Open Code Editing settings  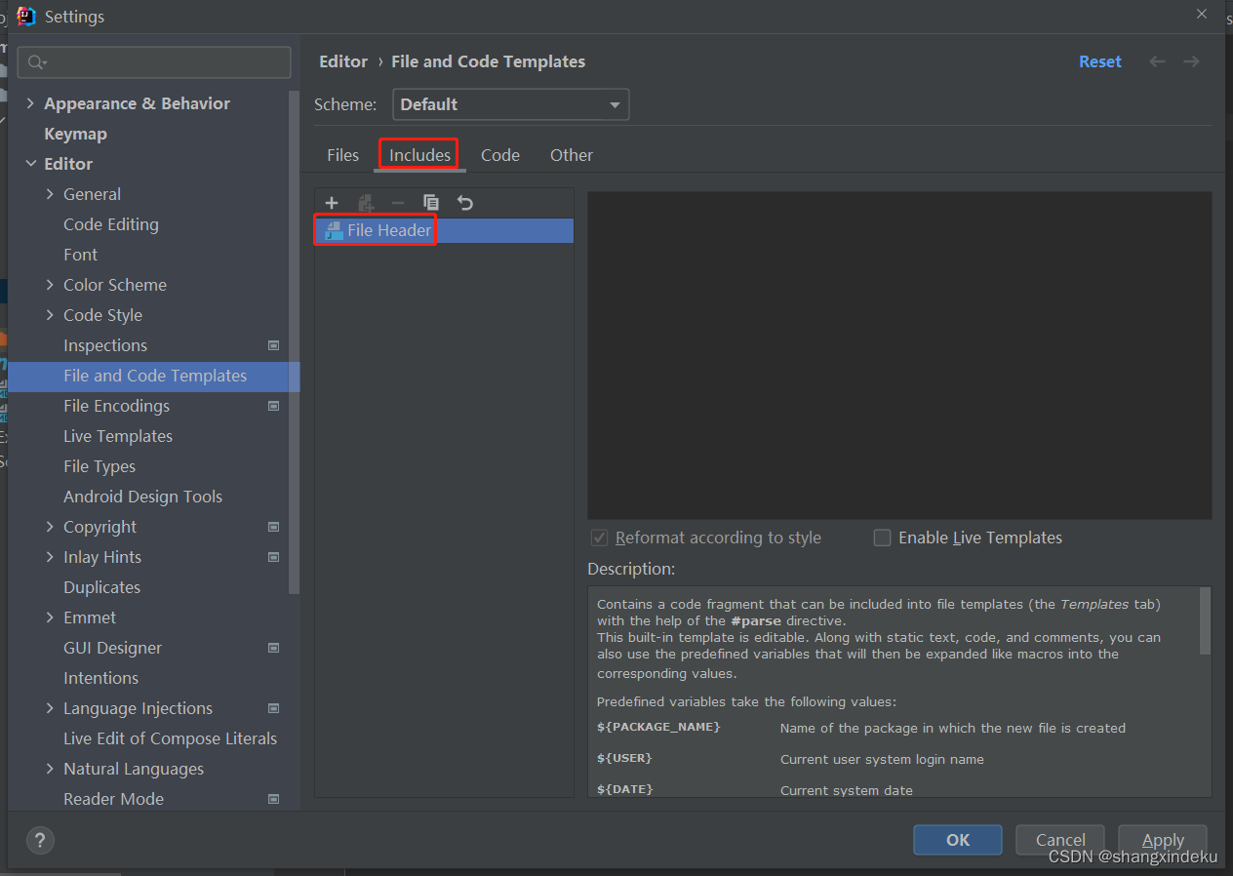(x=110, y=224)
